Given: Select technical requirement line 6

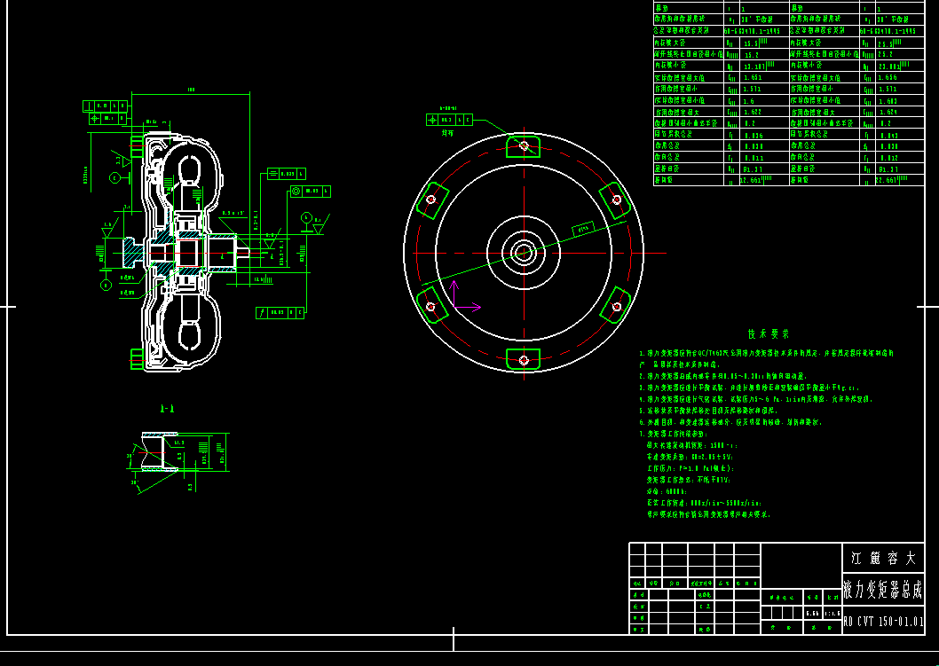Looking at the screenshot, I should (x=730, y=422).
